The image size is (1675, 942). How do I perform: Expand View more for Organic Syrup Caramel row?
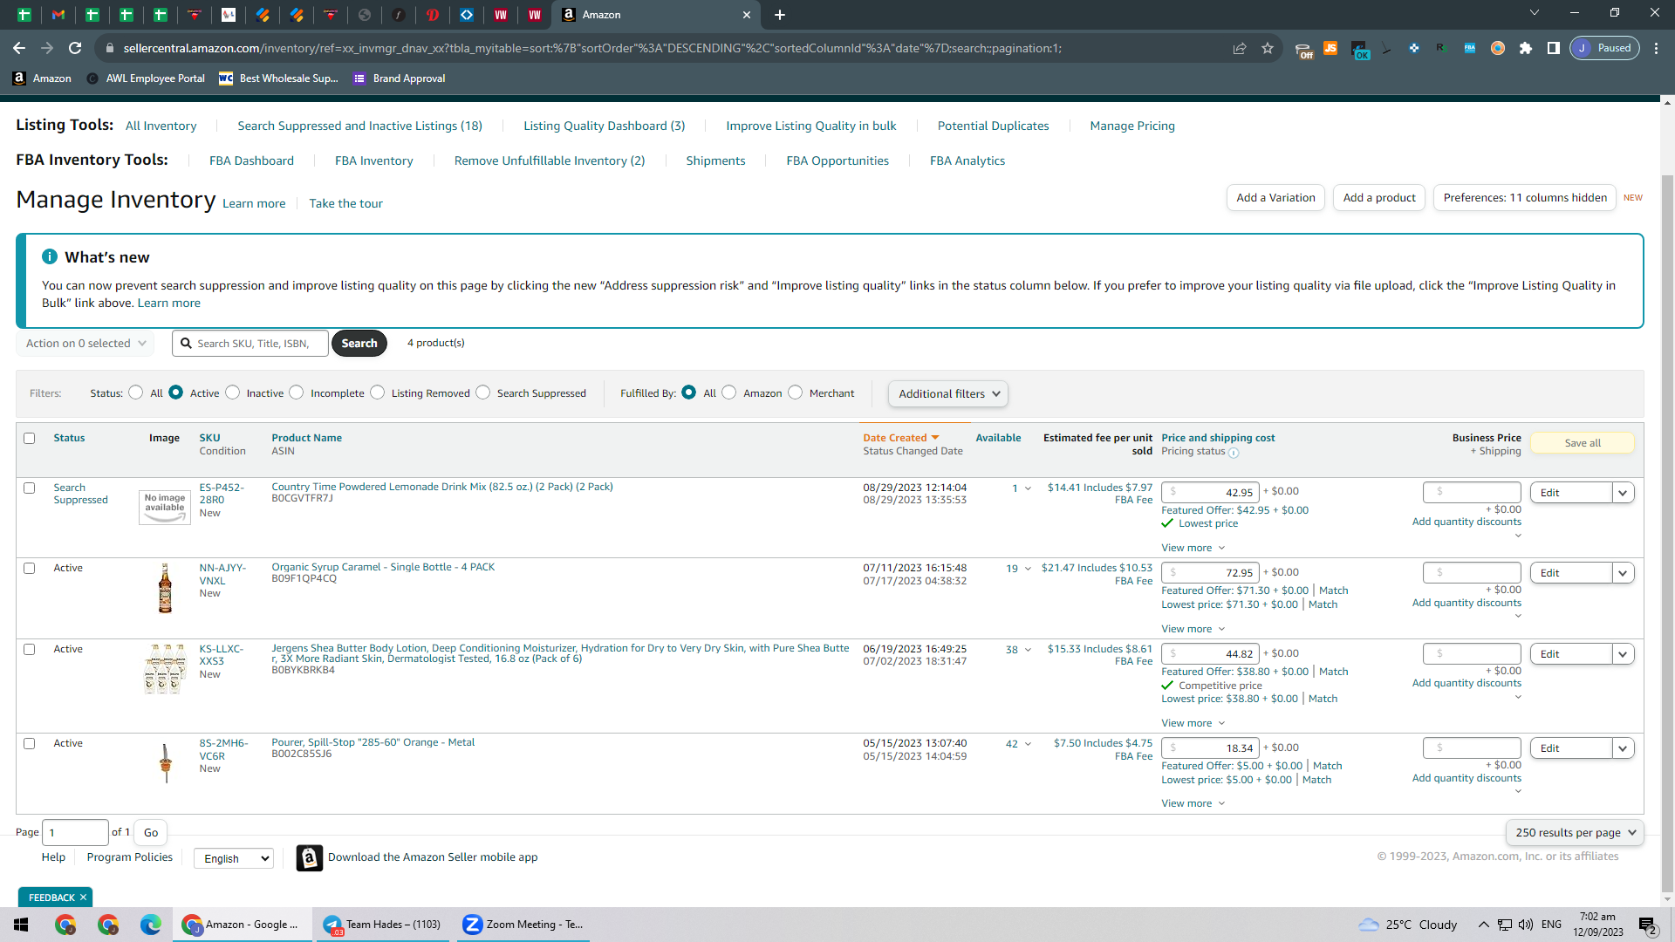point(1193,629)
